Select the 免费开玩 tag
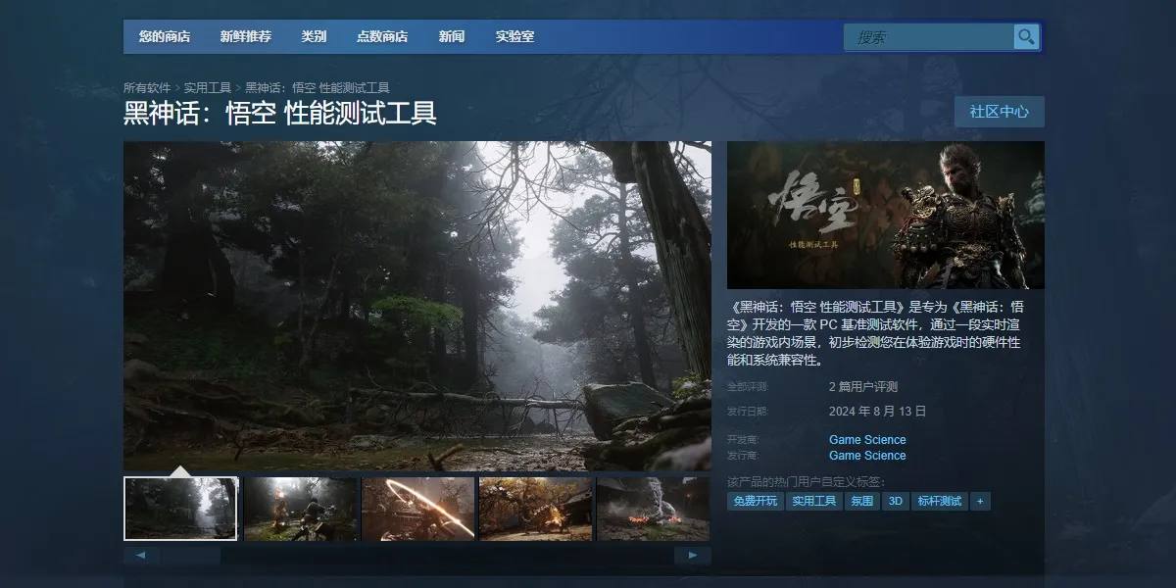 coord(755,501)
